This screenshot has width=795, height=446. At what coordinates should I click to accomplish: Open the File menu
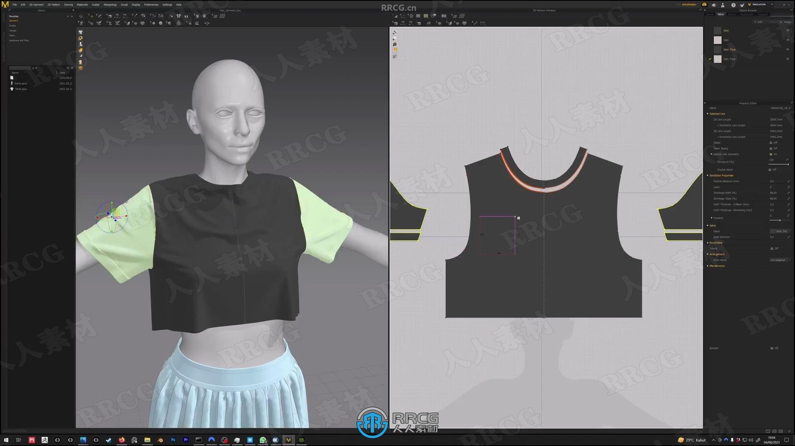click(x=14, y=5)
